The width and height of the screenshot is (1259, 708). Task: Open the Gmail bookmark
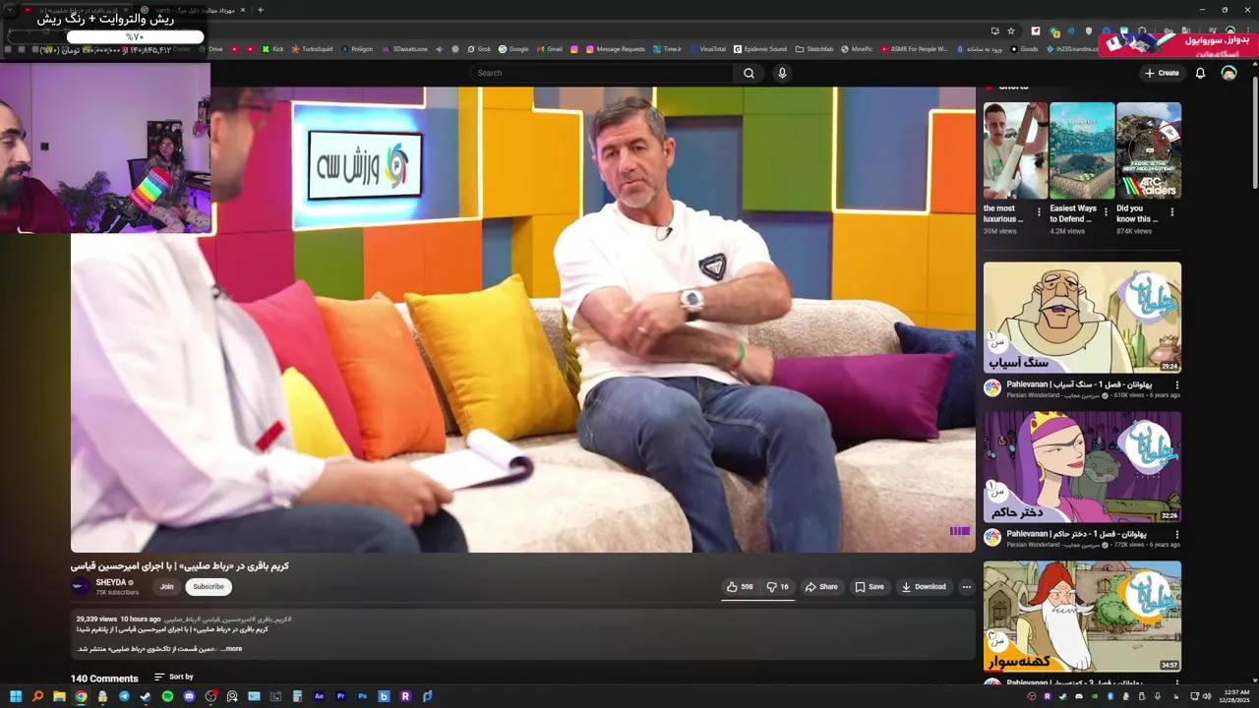point(549,49)
